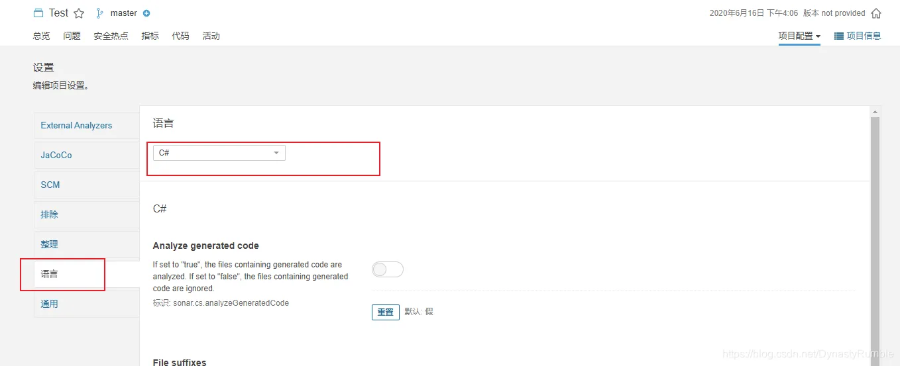Image resolution: width=900 pixels, height=366 pixels.
Task: Click the Test project name
Action: (58, 13)
